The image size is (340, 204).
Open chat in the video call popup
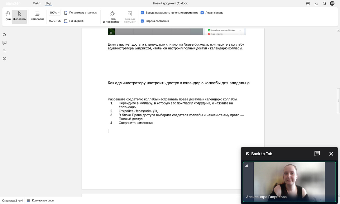pos(317,154)
